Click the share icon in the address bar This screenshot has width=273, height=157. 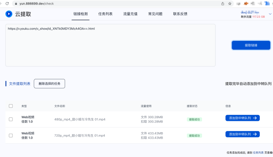point(223,4)
